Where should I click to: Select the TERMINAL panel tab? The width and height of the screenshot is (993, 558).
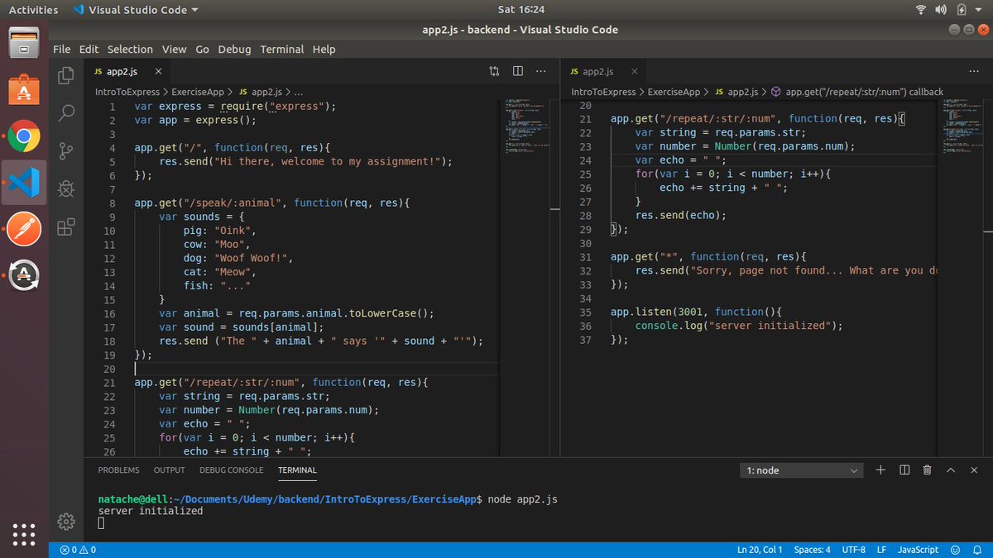click(x=297, y=470)
